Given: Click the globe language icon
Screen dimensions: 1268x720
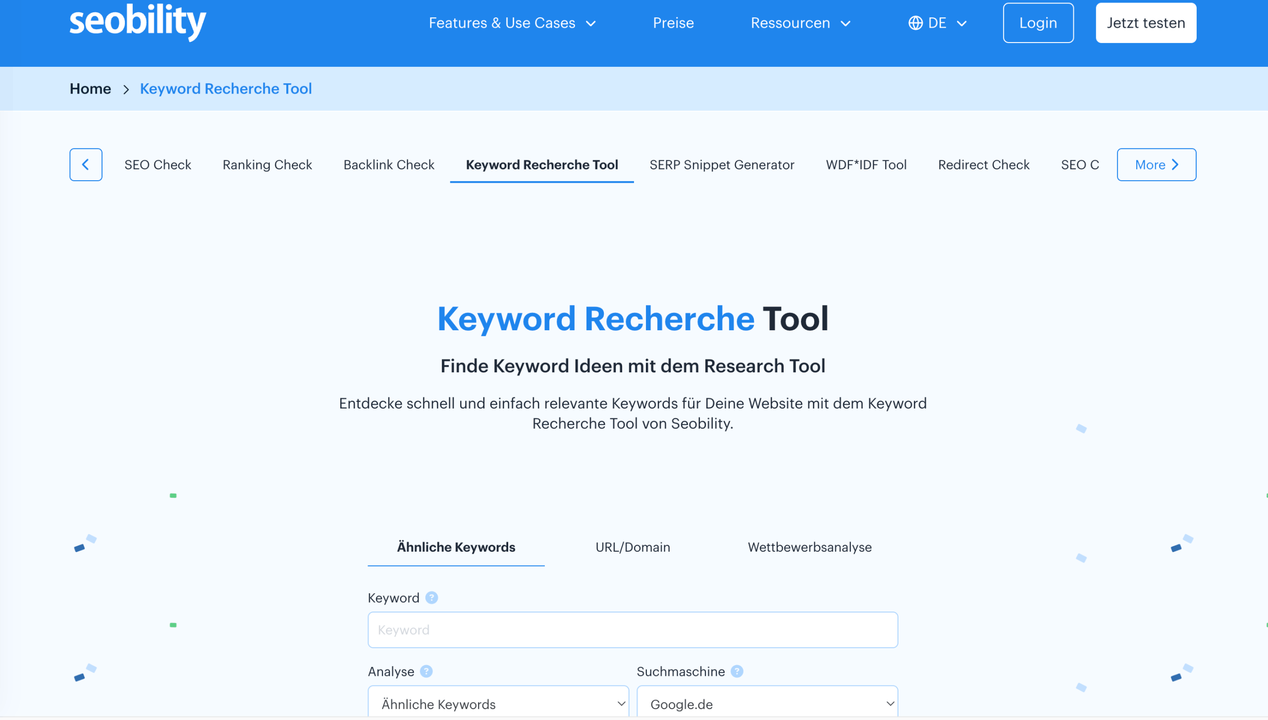Looking at the screenshot, I should [x=915, y=23].
